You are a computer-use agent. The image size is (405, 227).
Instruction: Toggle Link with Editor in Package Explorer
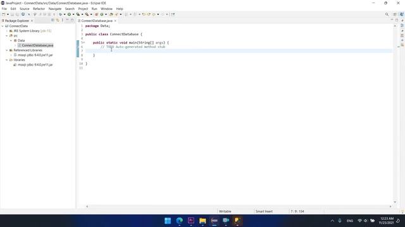[58, 20]
